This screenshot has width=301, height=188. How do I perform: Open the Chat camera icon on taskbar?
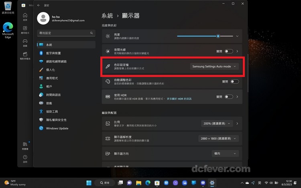[x=129, y=183]
